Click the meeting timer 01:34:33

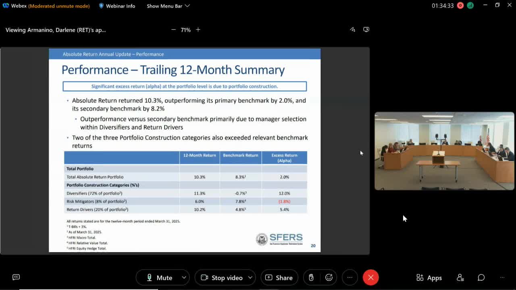point(443,6)
